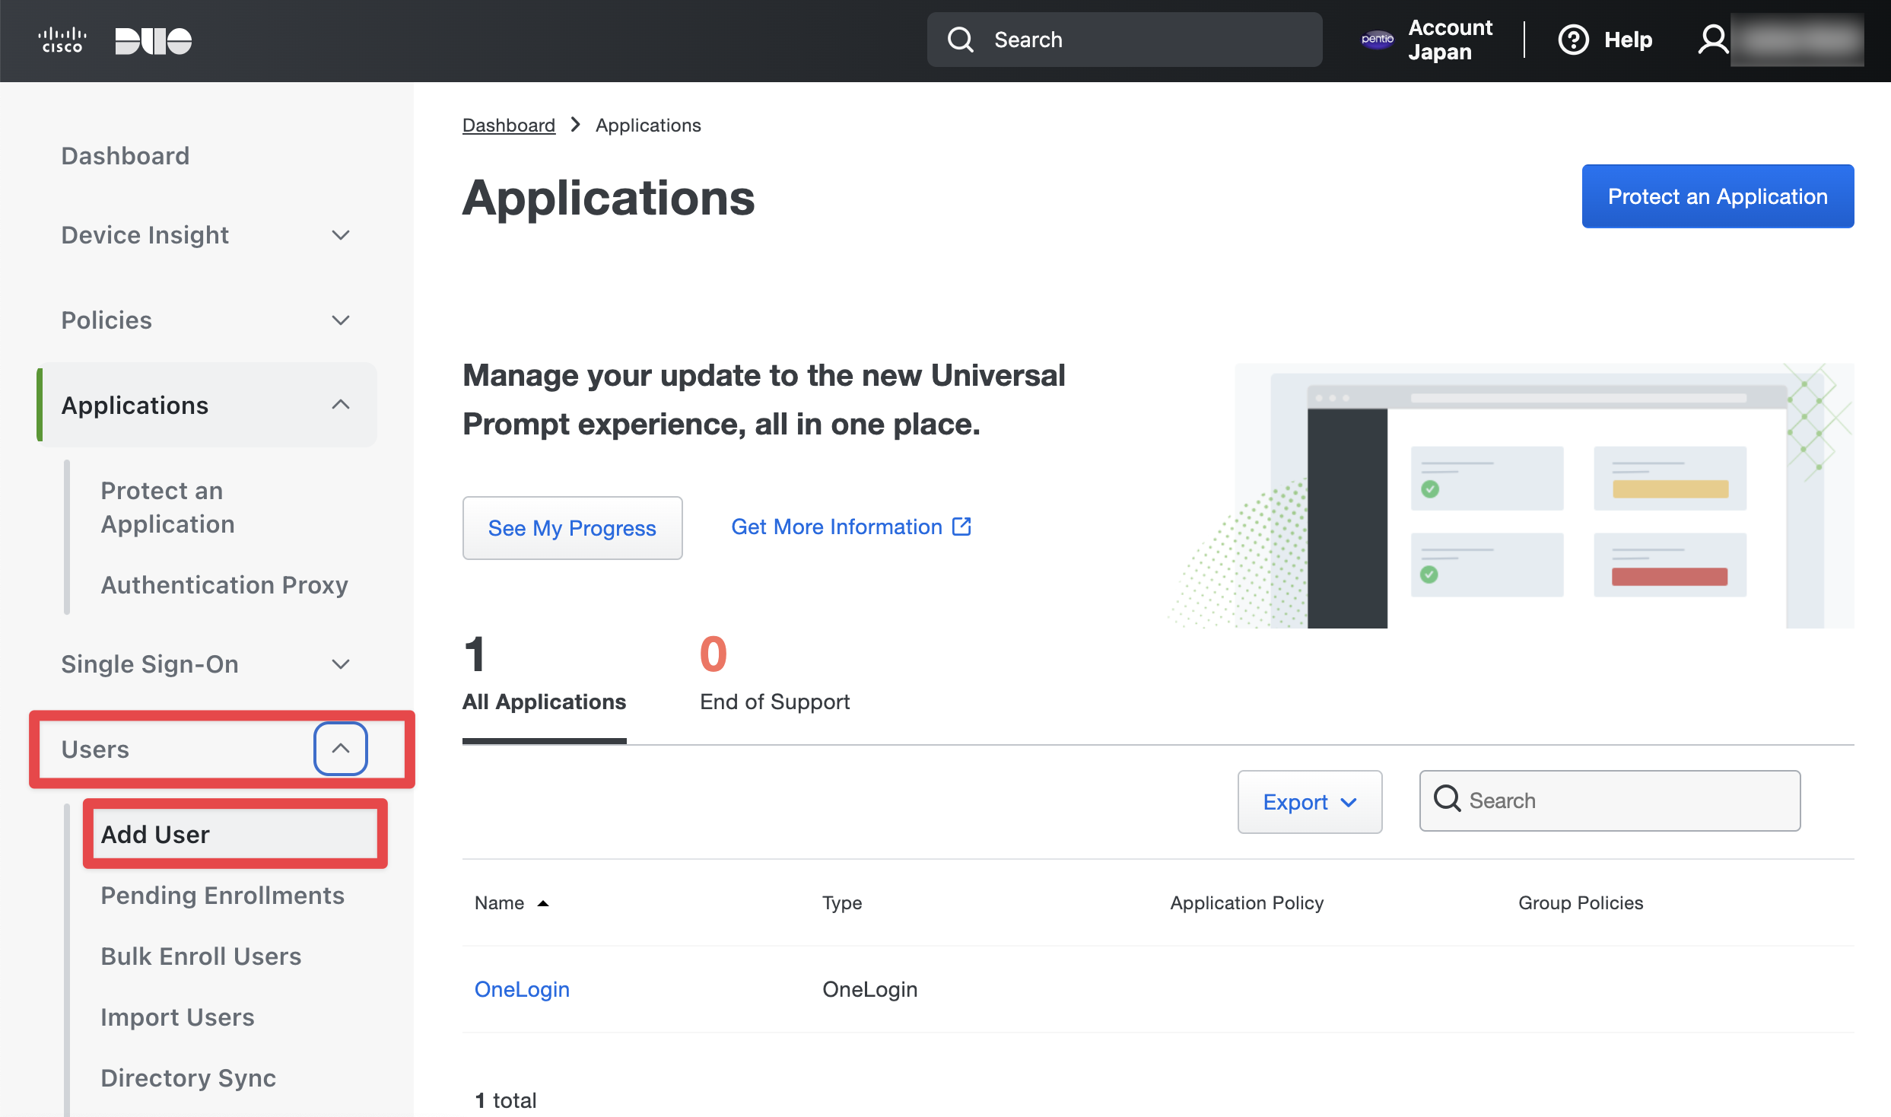
Task: Switch to the End of Support tab
Action: (774, 674)
